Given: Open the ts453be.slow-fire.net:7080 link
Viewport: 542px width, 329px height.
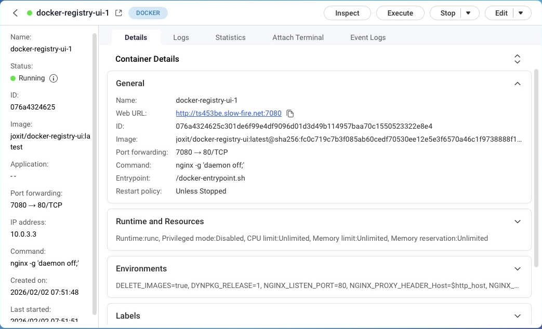Looking at the screenshot, I should [229, 113].
